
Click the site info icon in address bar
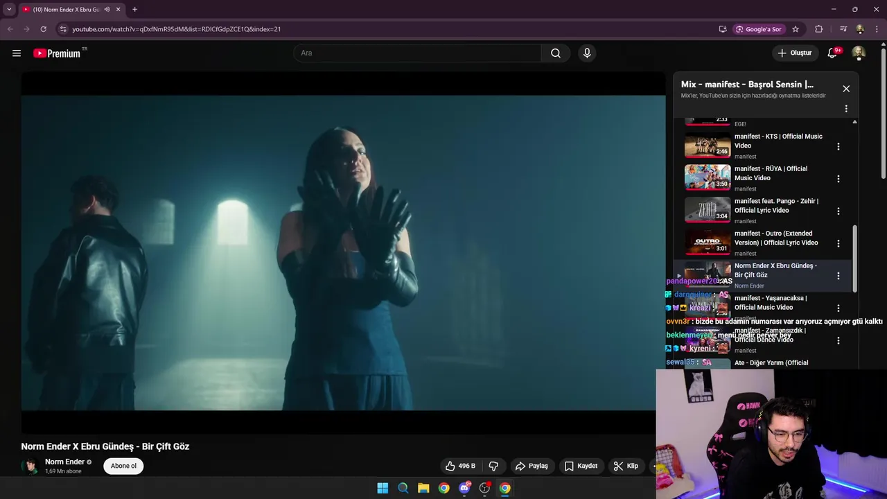[63, 29]
